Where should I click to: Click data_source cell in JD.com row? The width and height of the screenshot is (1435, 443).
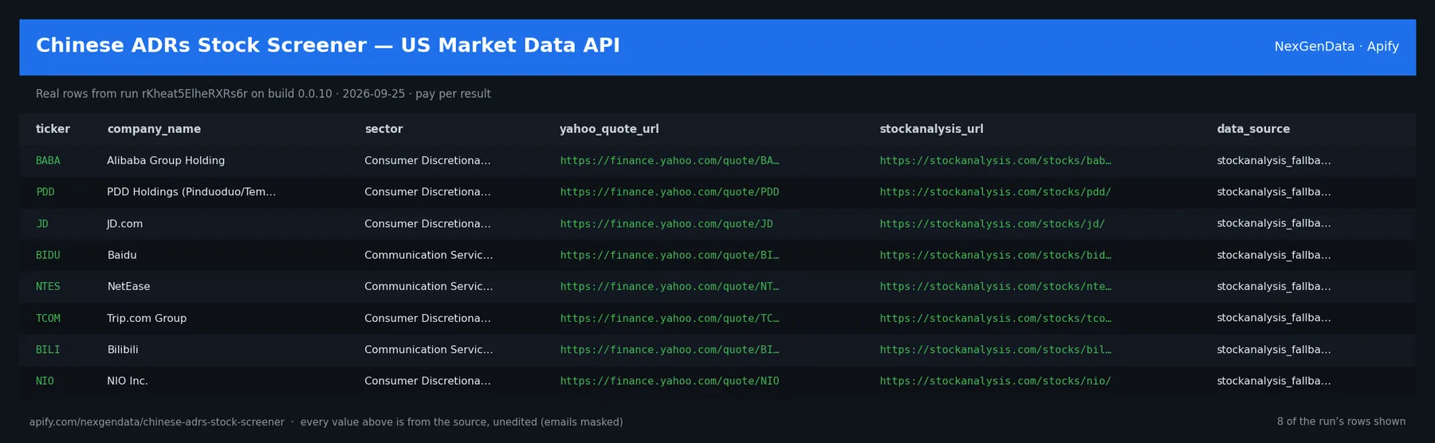point(1273,224)
